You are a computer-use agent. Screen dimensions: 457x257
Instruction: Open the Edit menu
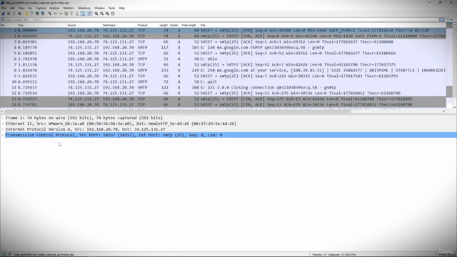click(12, 8)
